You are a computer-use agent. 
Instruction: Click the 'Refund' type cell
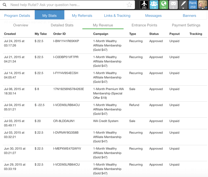(134, 105)
